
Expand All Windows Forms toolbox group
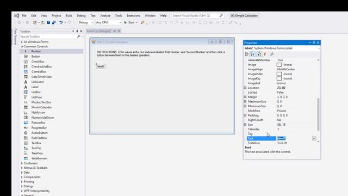(22, 42)
